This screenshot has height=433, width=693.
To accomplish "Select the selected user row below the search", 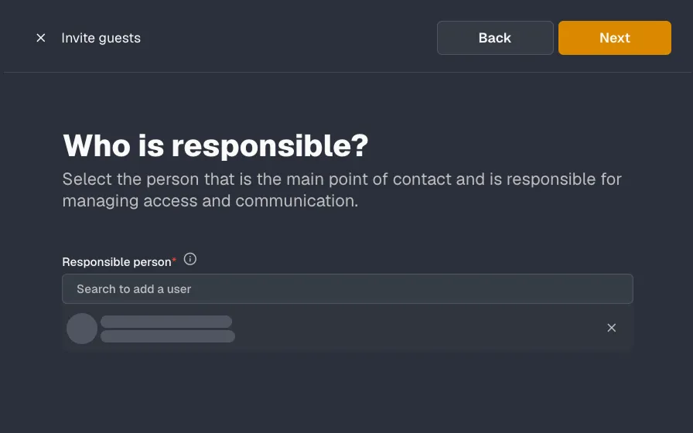I will coord(347,329).
